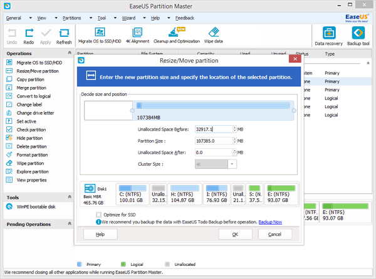376x279 pixels.
Task: Select the Wipe data toolbar icon
Action: (x=214, y=36)
